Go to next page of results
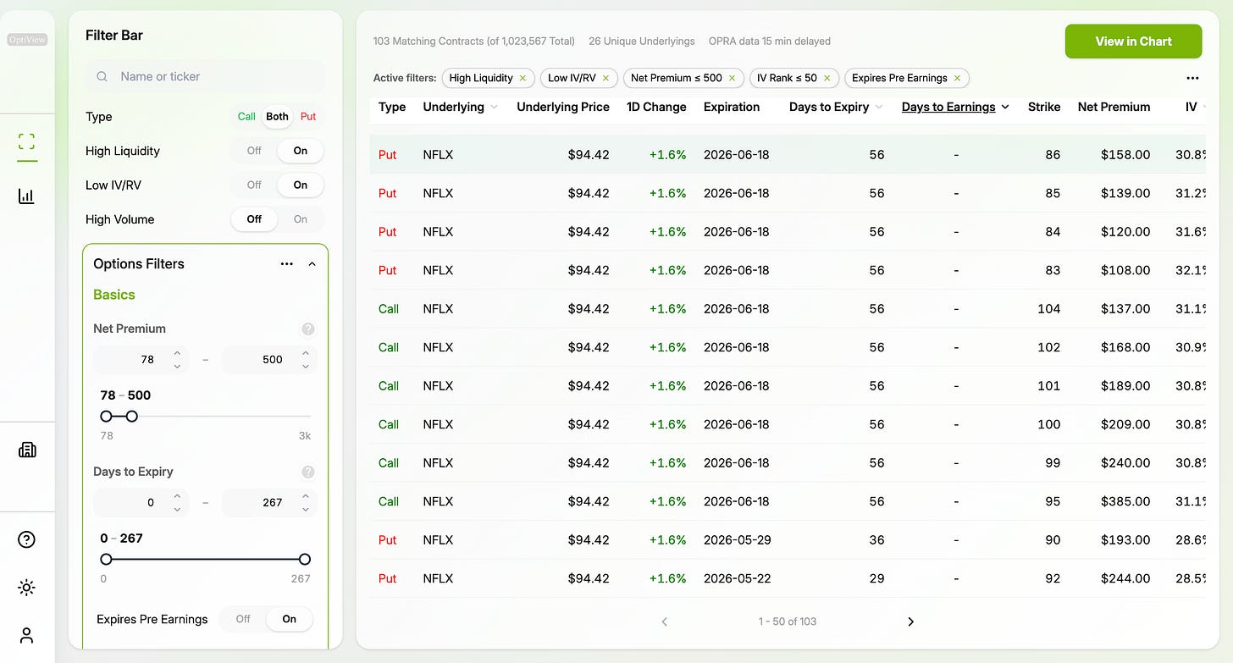This screenshot has width=1233, height=663. (911, 622)
